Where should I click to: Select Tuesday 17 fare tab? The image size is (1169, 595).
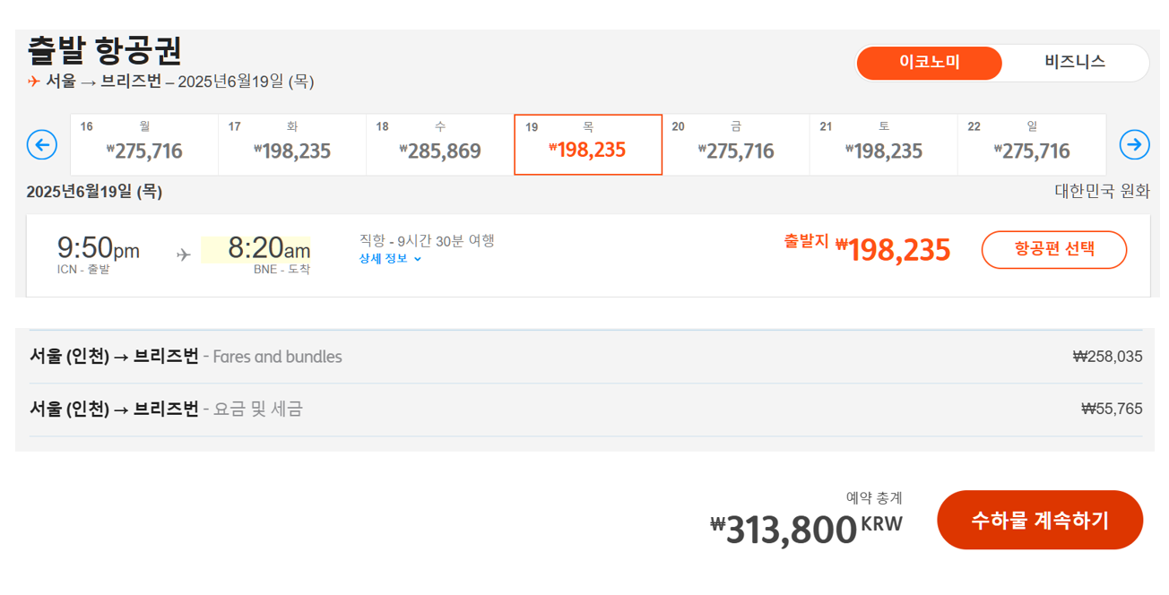[292, 144]
